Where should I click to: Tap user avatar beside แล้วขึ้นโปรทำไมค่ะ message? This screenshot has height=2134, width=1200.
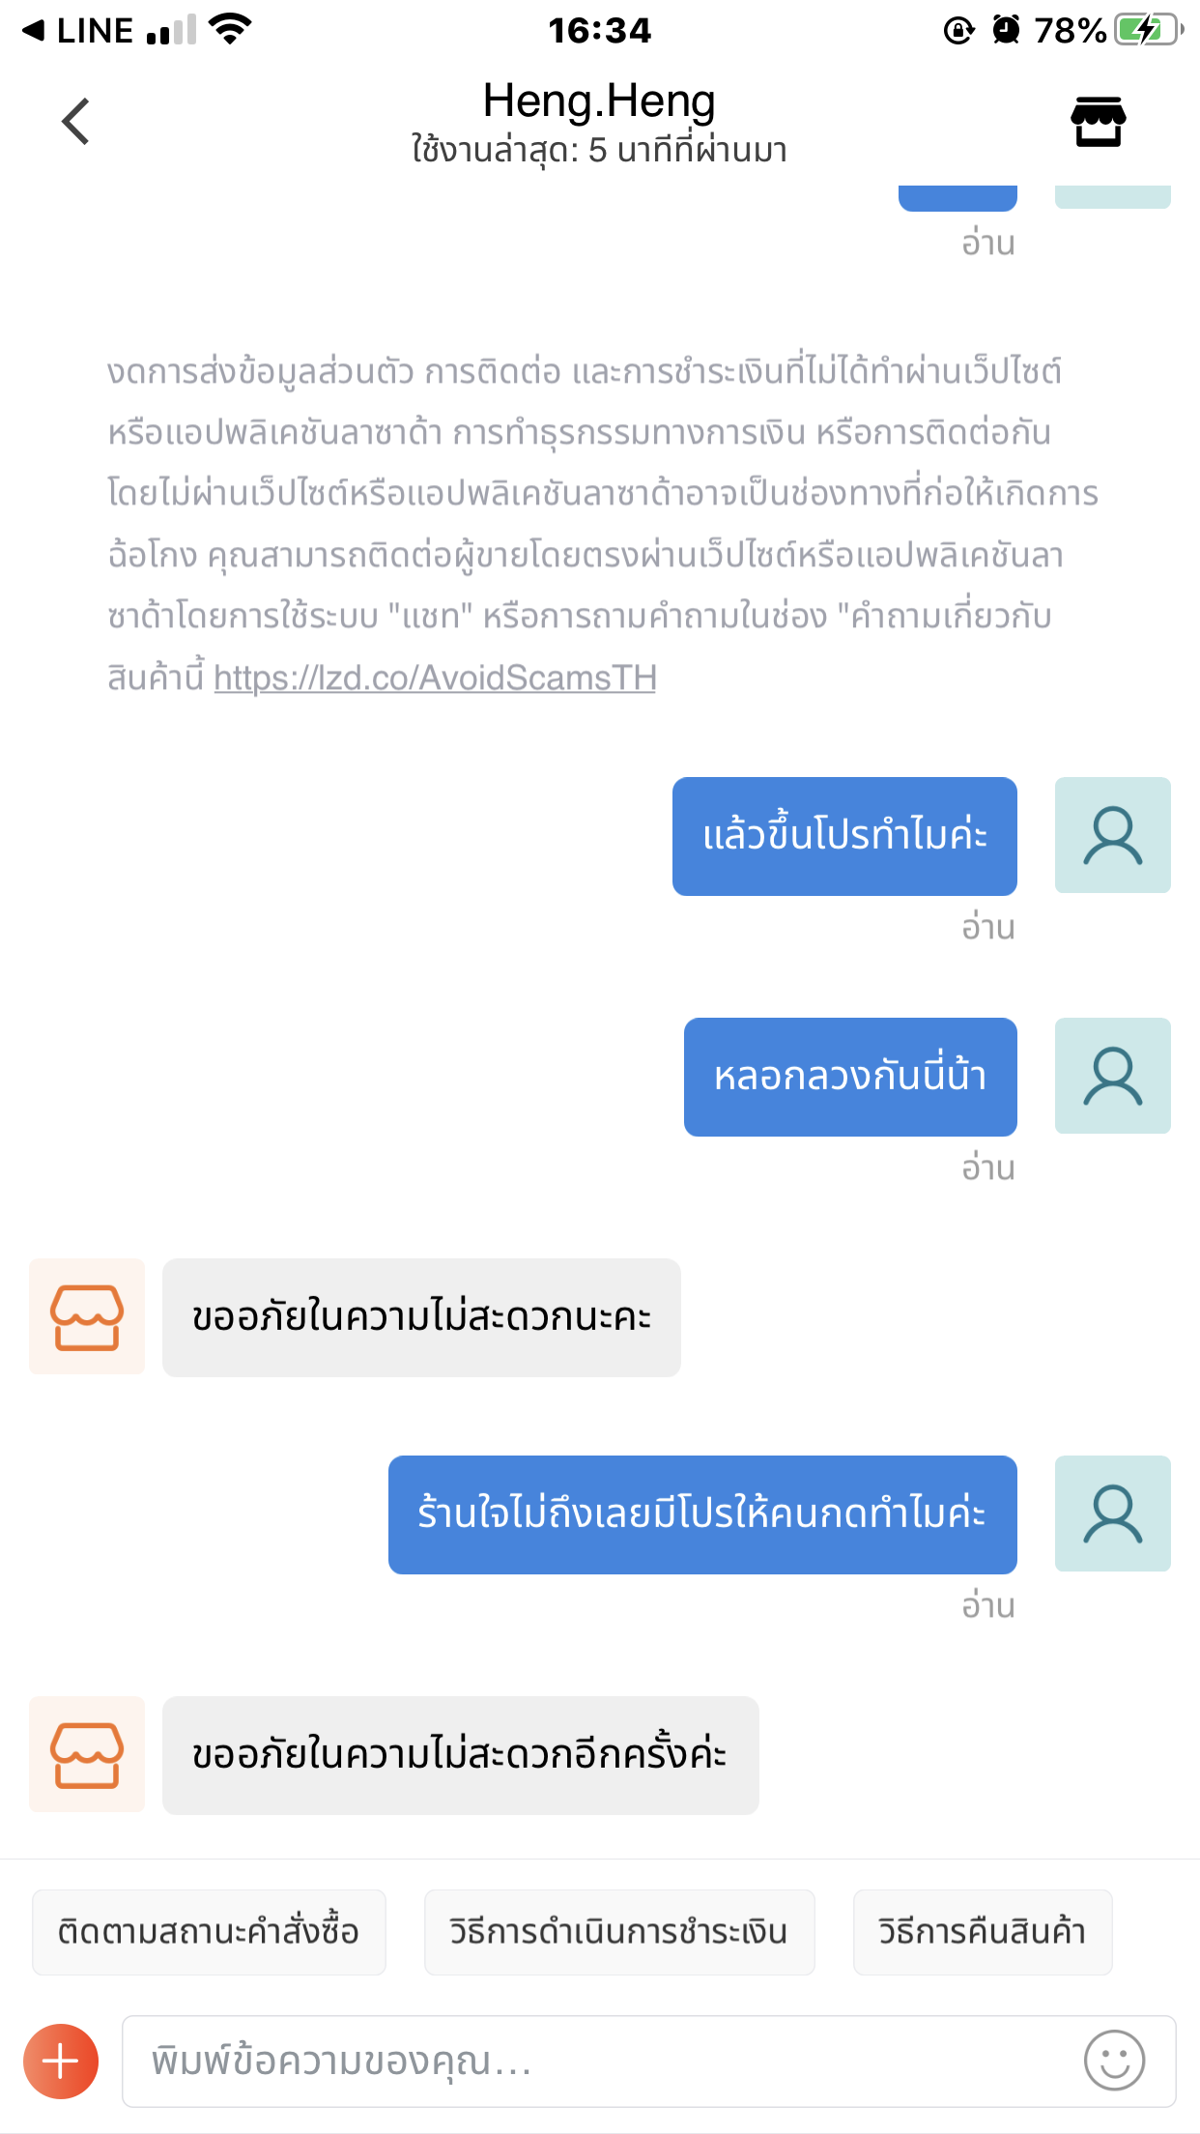(1113, 835)
